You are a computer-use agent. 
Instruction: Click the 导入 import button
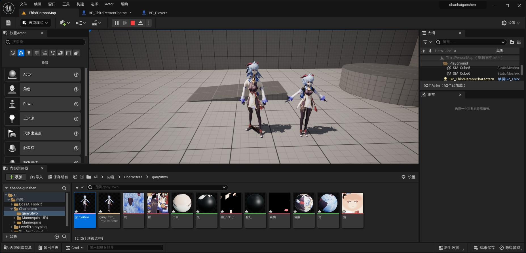click(36, 177)
